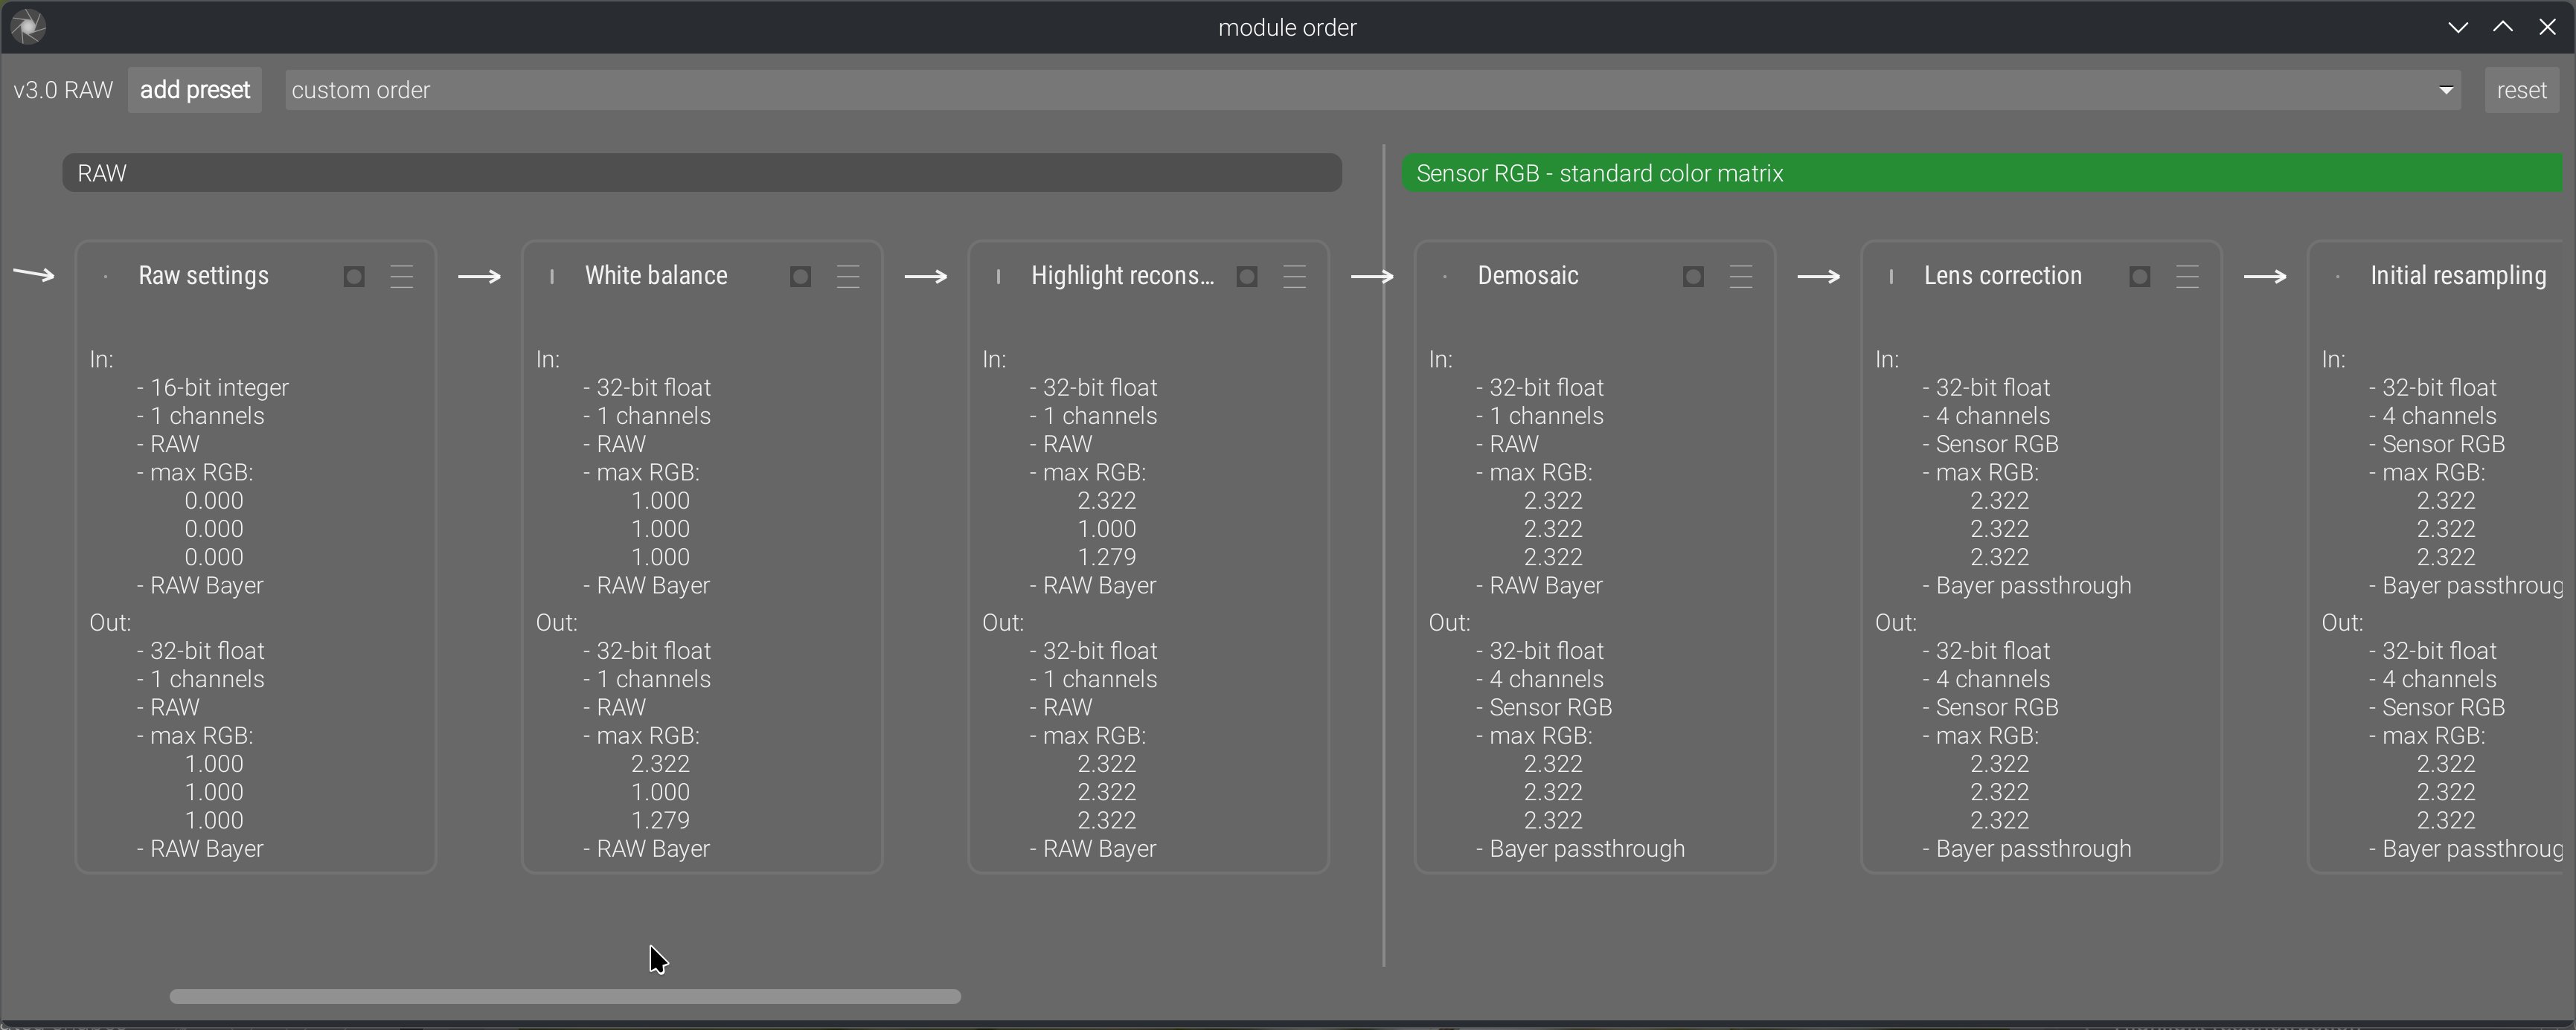Image resolution: width=2576 pixels, height=1030 pixels.
Task: Click the darktable logo in title bar
Action: click(28, 27)
